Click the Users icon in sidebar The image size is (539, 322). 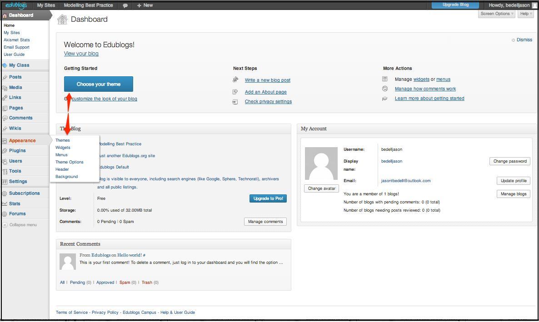click(5, 161)
